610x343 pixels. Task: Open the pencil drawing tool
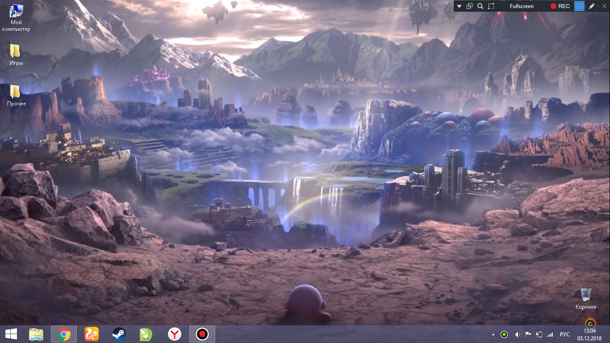click(592, 6)
